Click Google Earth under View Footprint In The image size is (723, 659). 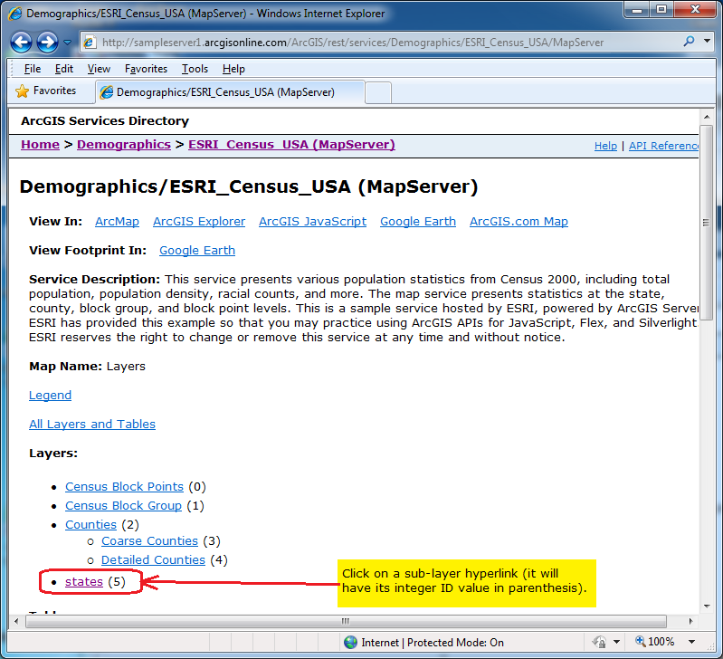pos(197,251)
